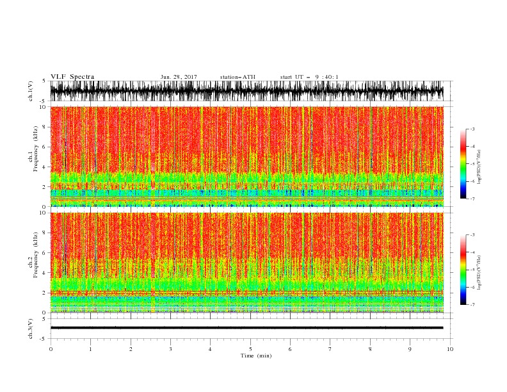Click the ch.1 frequency tick label "8"

point(44,127)
